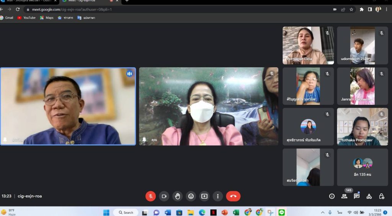The height and width of the screenshot is (216, 392).
Task: Click muted mic icon on udomdech tile
Action: pos(382,33)
